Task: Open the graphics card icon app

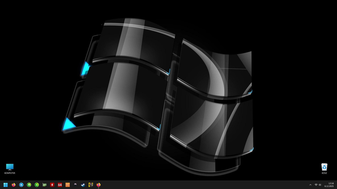Action: point(44,185)
